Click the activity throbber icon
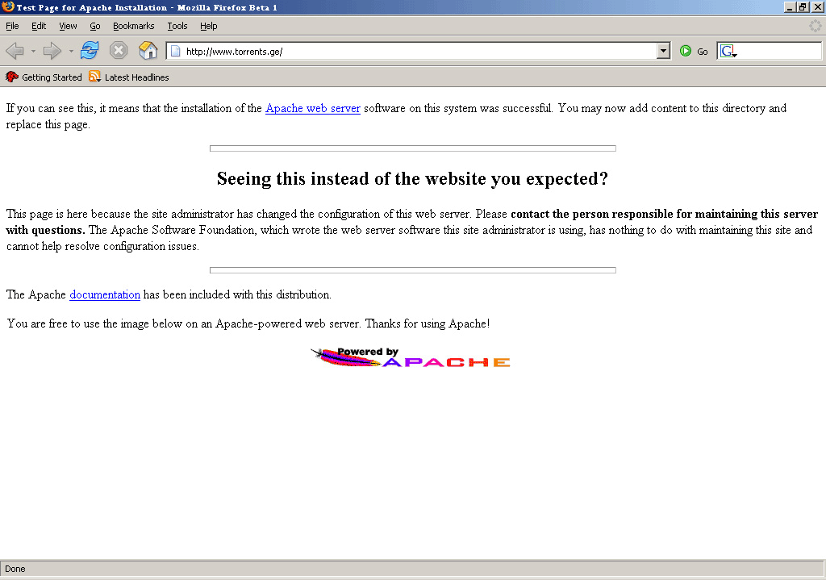The width and height of the screenshot is (826, 580). [815, 26]
